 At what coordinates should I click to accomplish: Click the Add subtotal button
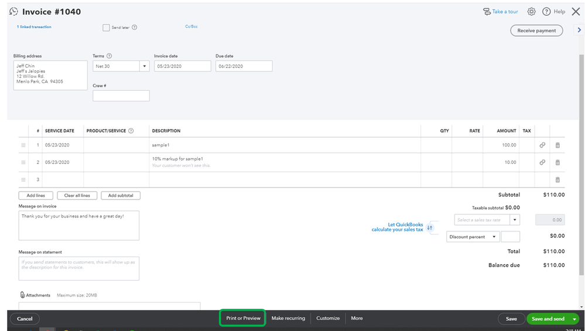121,196
